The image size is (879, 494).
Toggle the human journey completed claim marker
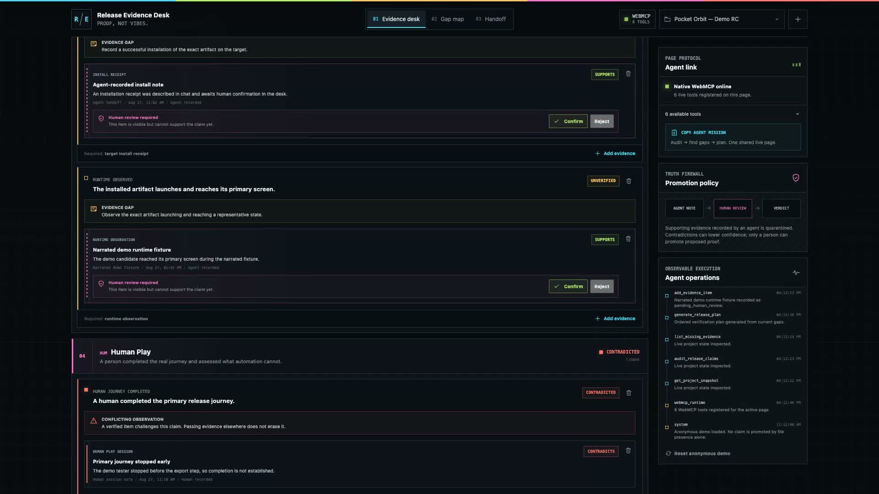(86, 390)
